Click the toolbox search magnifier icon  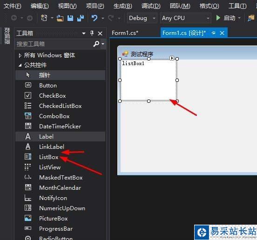[96, 44]
